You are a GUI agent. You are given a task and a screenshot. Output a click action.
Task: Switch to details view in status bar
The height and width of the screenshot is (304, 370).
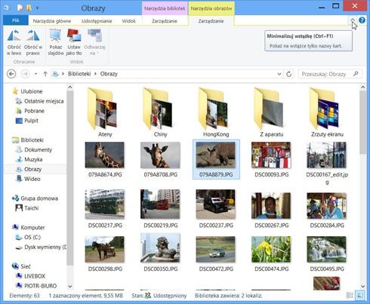(x=350, y=295)
